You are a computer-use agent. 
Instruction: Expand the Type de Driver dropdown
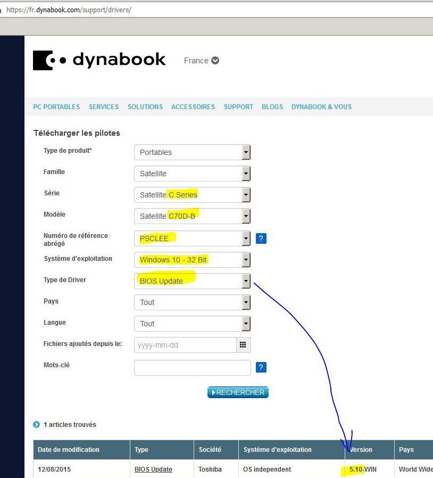tap(192, 281)
